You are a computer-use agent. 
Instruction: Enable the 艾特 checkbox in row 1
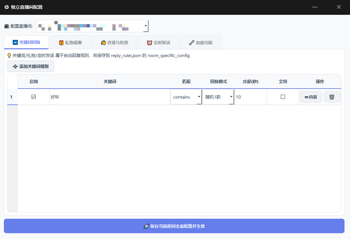tap(283, 97)
